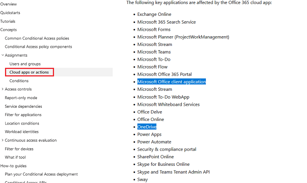
Task: Open Location conditions article
Action: (22, 123)
